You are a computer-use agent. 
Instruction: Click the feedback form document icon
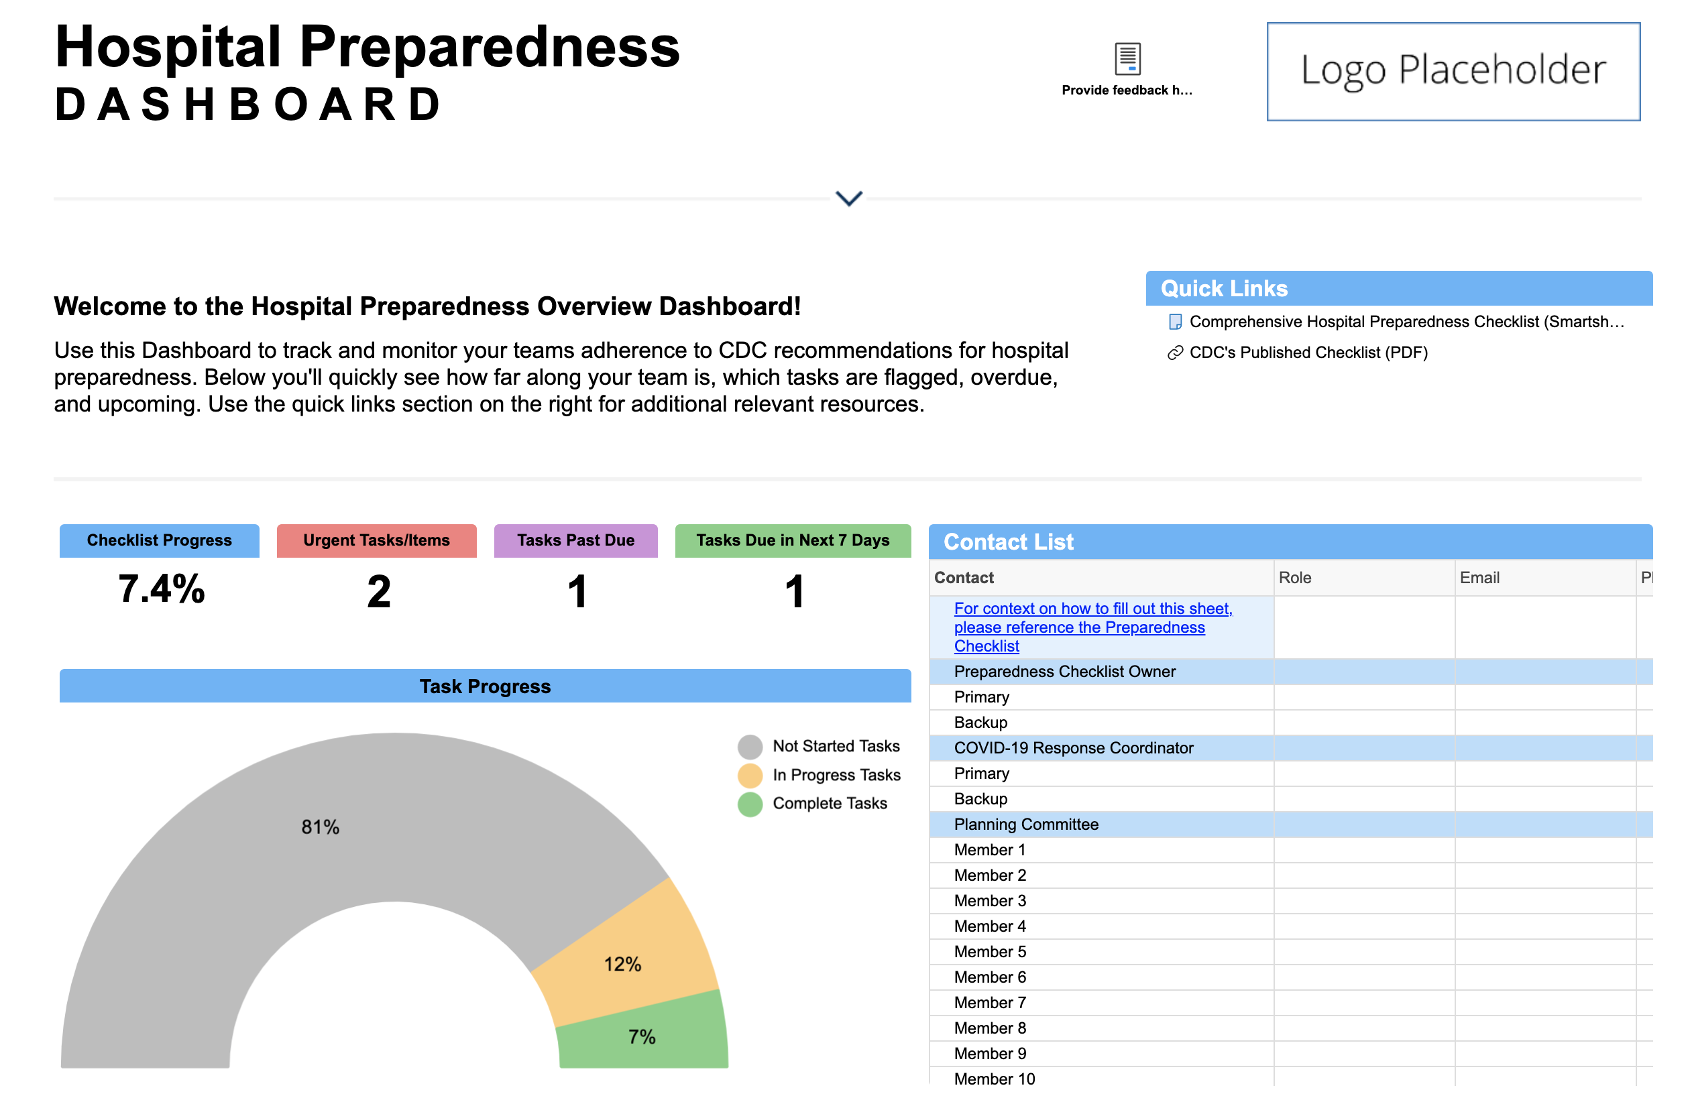click(x=1127, y=58)
